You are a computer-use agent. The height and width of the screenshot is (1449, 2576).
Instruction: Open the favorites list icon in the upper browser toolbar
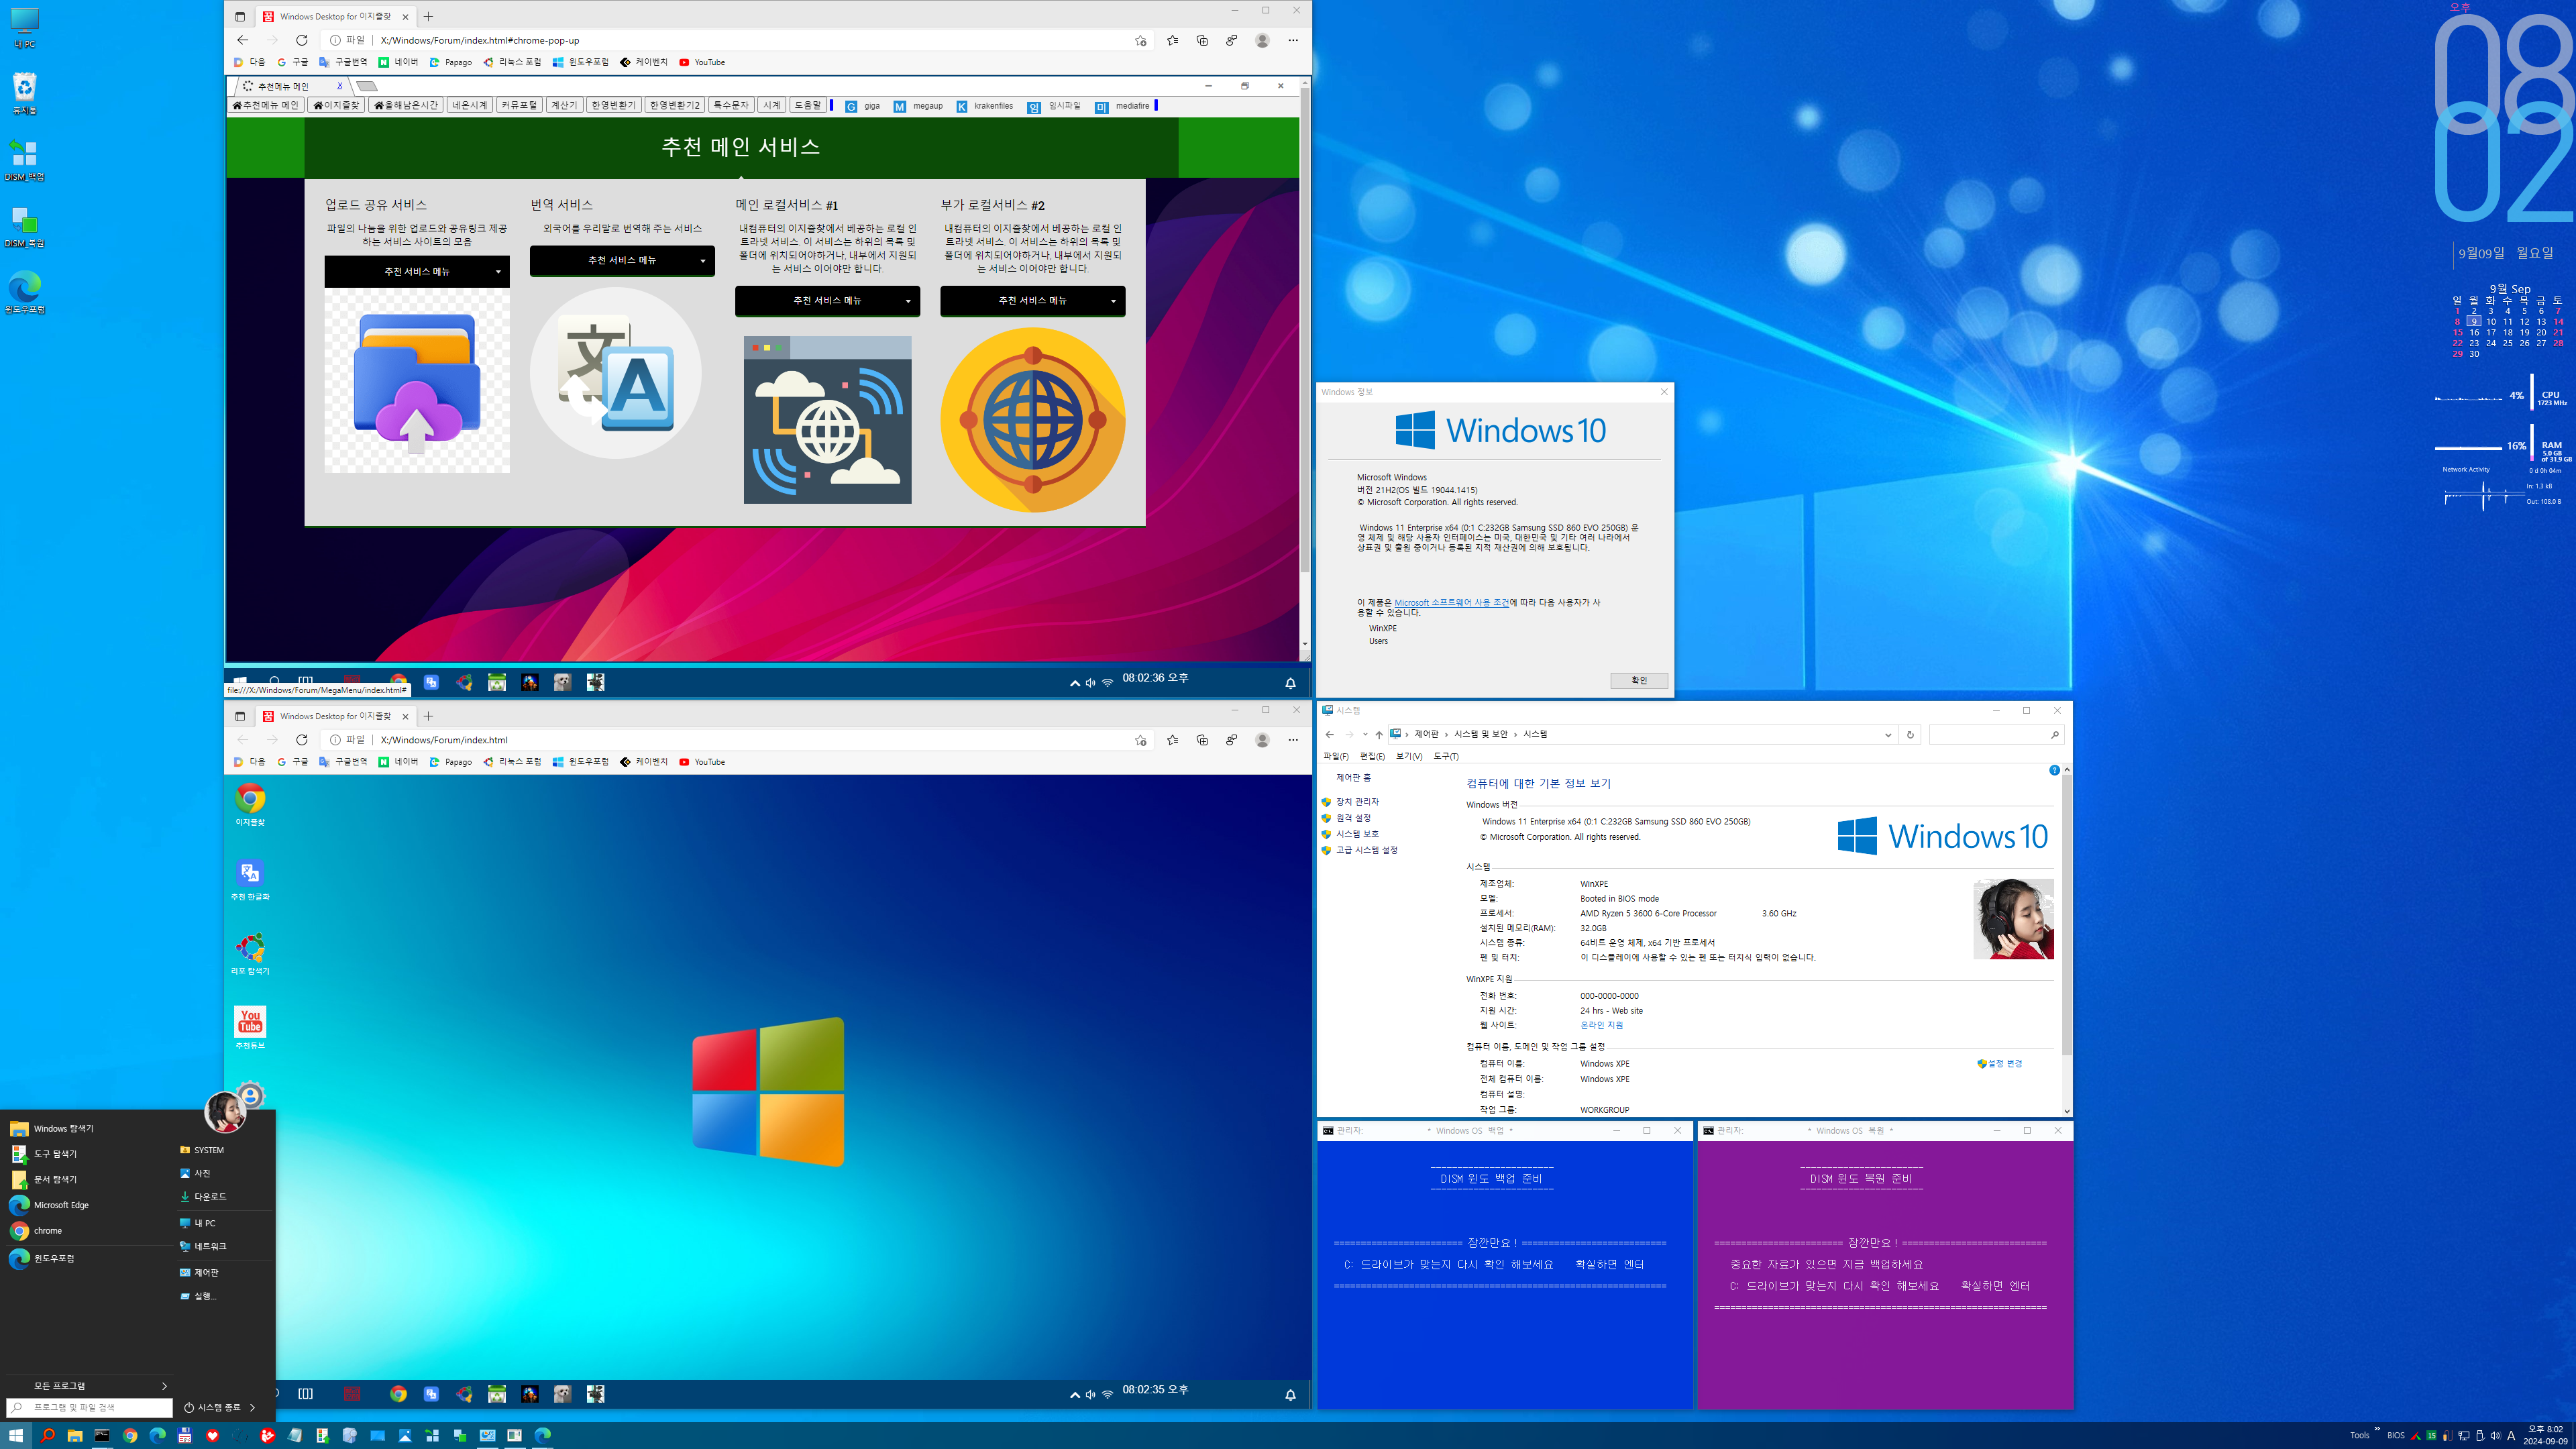[x=1172, y=40]
